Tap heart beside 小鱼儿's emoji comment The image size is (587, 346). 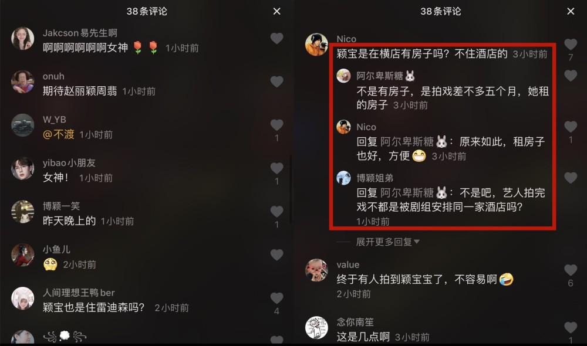point(276,255)
